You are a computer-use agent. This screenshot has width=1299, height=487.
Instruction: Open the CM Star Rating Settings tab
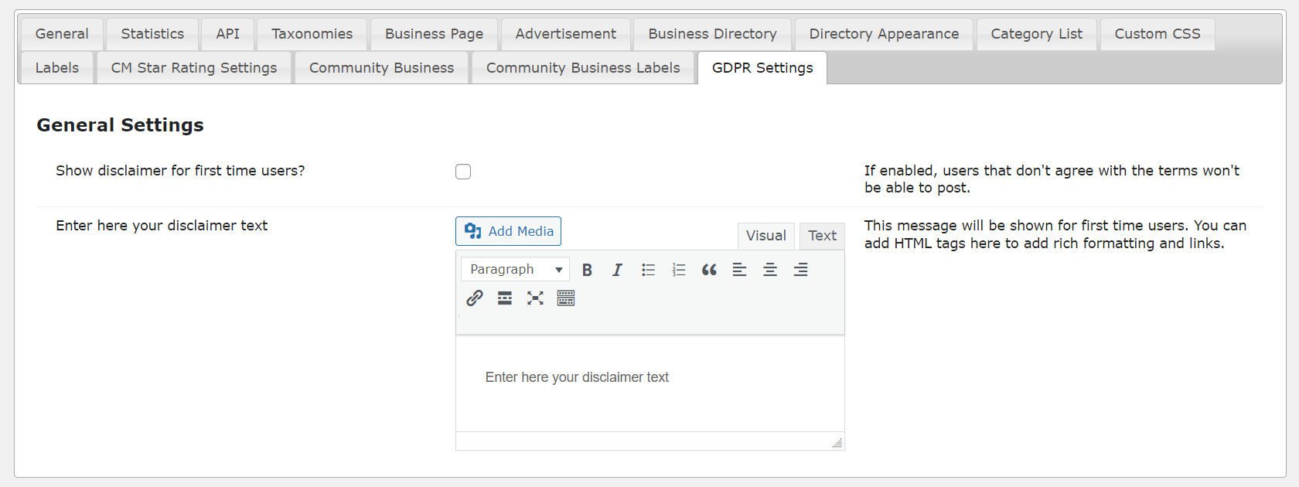click(x=194, y=68)
